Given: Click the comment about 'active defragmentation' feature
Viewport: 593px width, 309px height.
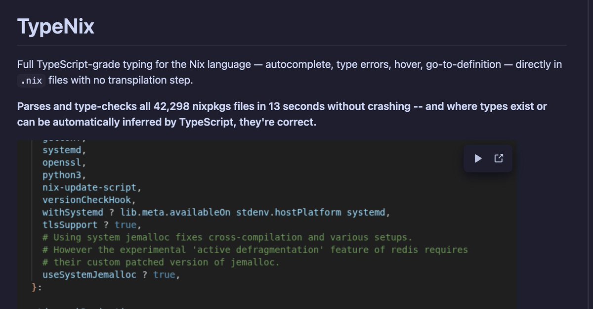Looking at the screenshot, I should 255,250.
